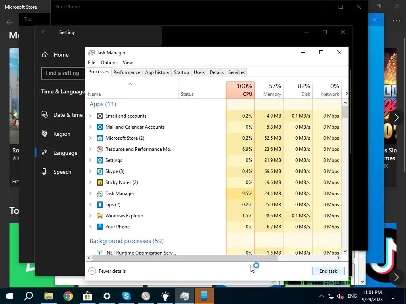This screenshot has width=406, height=304.
Task: Switch to the Performance tab
Action: (127, 72)
